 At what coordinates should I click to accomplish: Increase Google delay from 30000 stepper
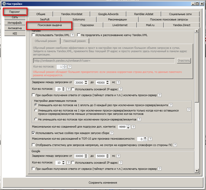point(86,155)
